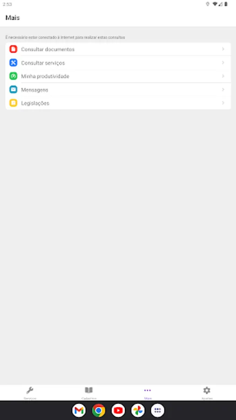The height and width of the screenshot is (420, 236).
Task: Open the Legislações row chevron
Action: point(223,103)
